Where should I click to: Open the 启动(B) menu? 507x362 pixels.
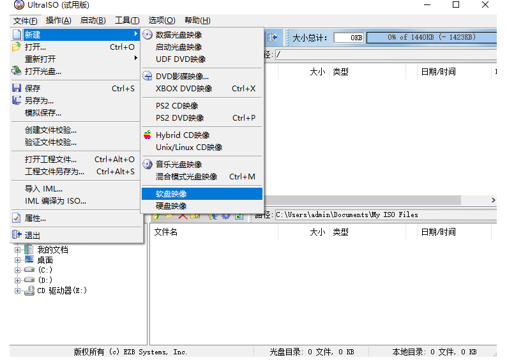pyautogui.click(x=93, y=20)
